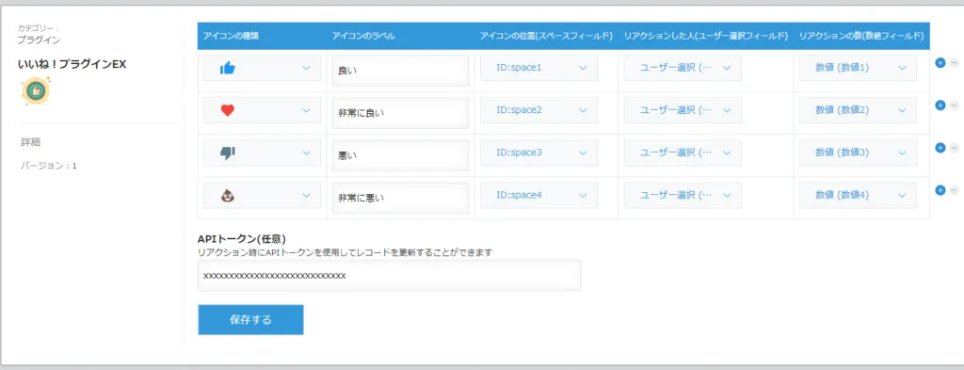Open the thumbs-down icon type dropdown

(x=262, y=153)
